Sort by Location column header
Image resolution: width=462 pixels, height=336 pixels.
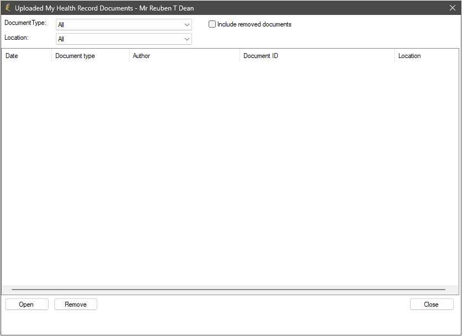click(x=427, y=56)
